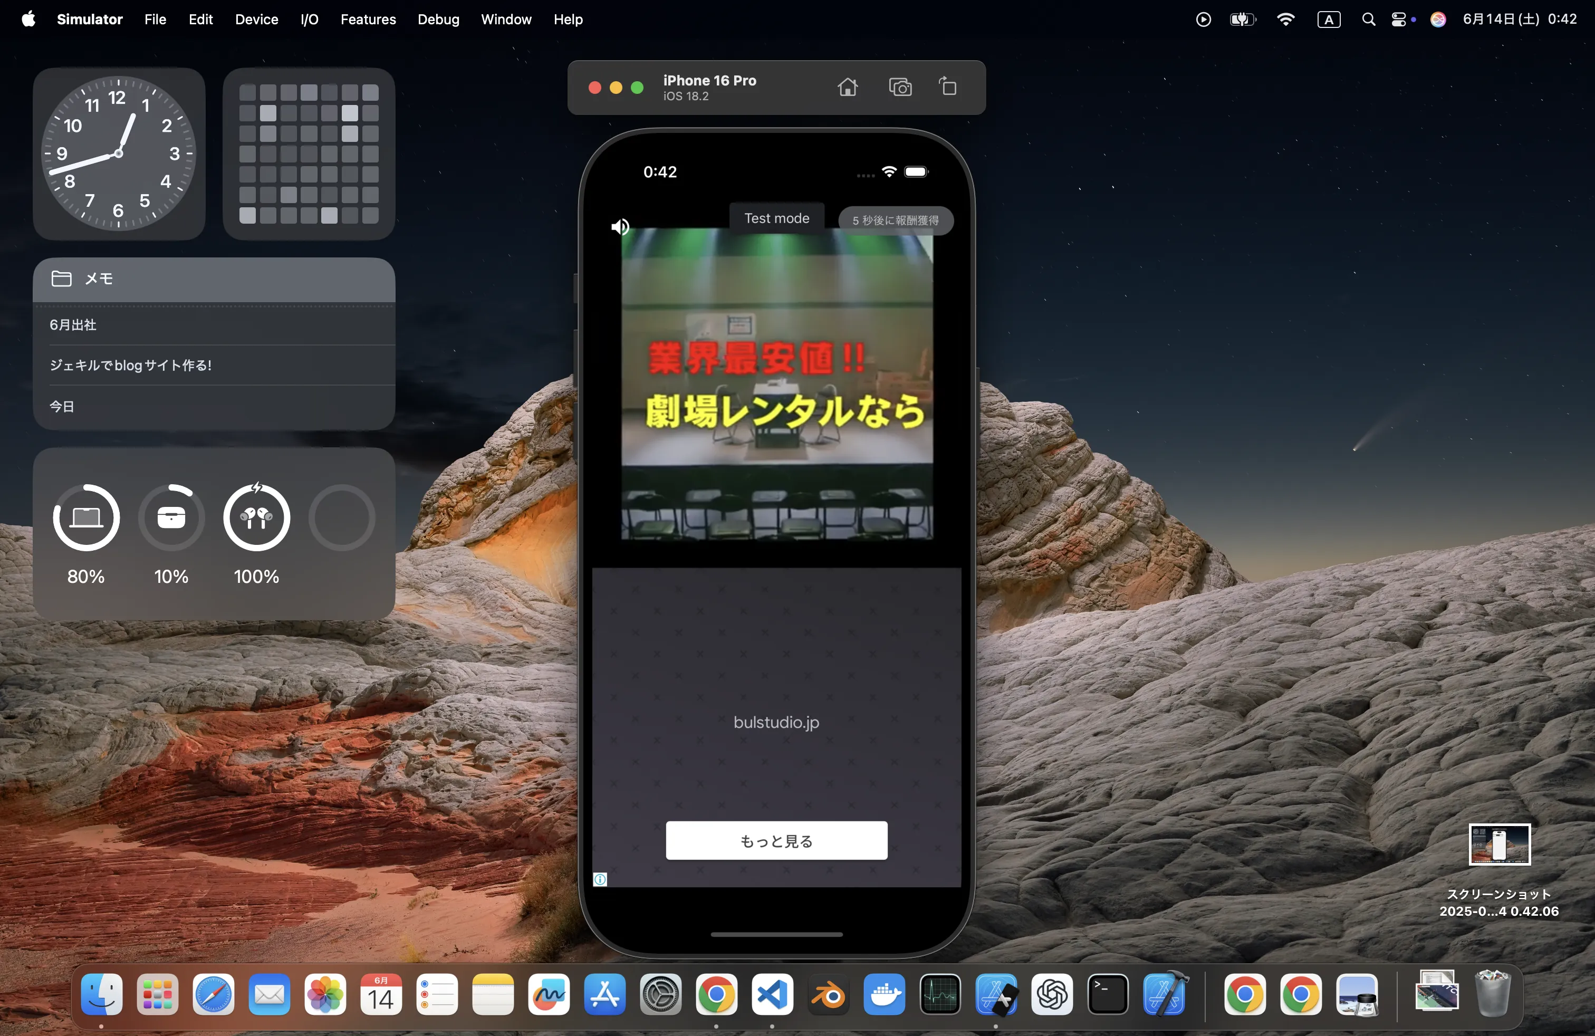Open the Device menu

pyautogui.click(x=256, y=20)
